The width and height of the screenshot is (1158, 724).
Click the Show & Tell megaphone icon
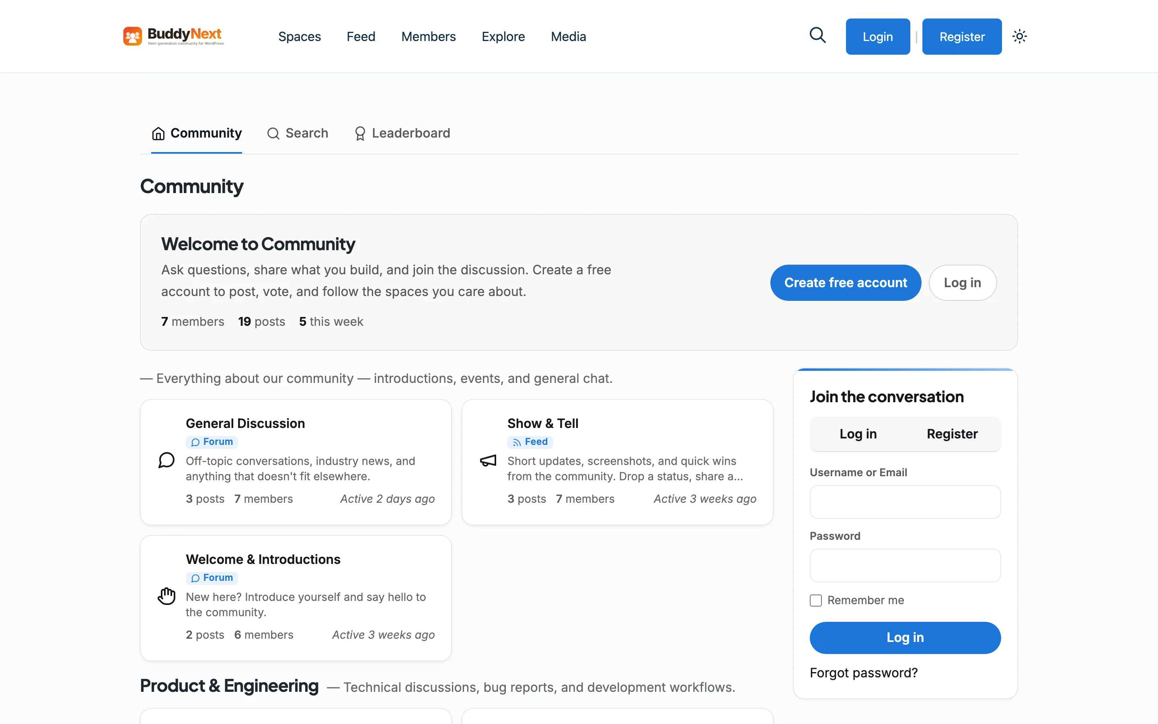(x=488, y=461)
